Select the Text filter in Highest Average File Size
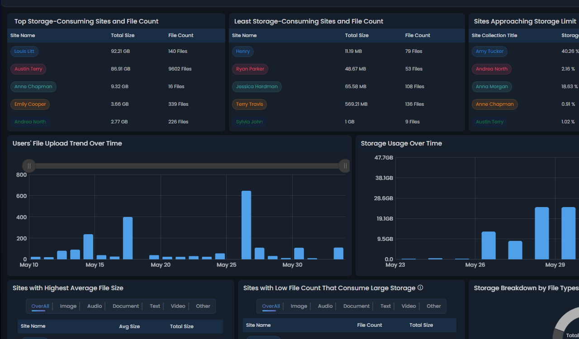579x339 pixels. pos(155,306)
